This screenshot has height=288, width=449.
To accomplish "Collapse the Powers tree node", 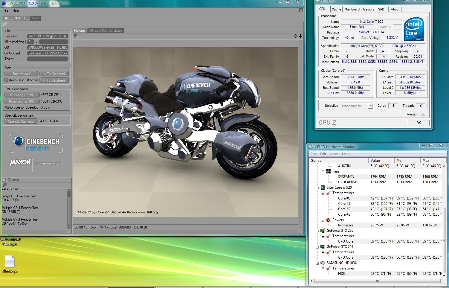I will point(323,220).
